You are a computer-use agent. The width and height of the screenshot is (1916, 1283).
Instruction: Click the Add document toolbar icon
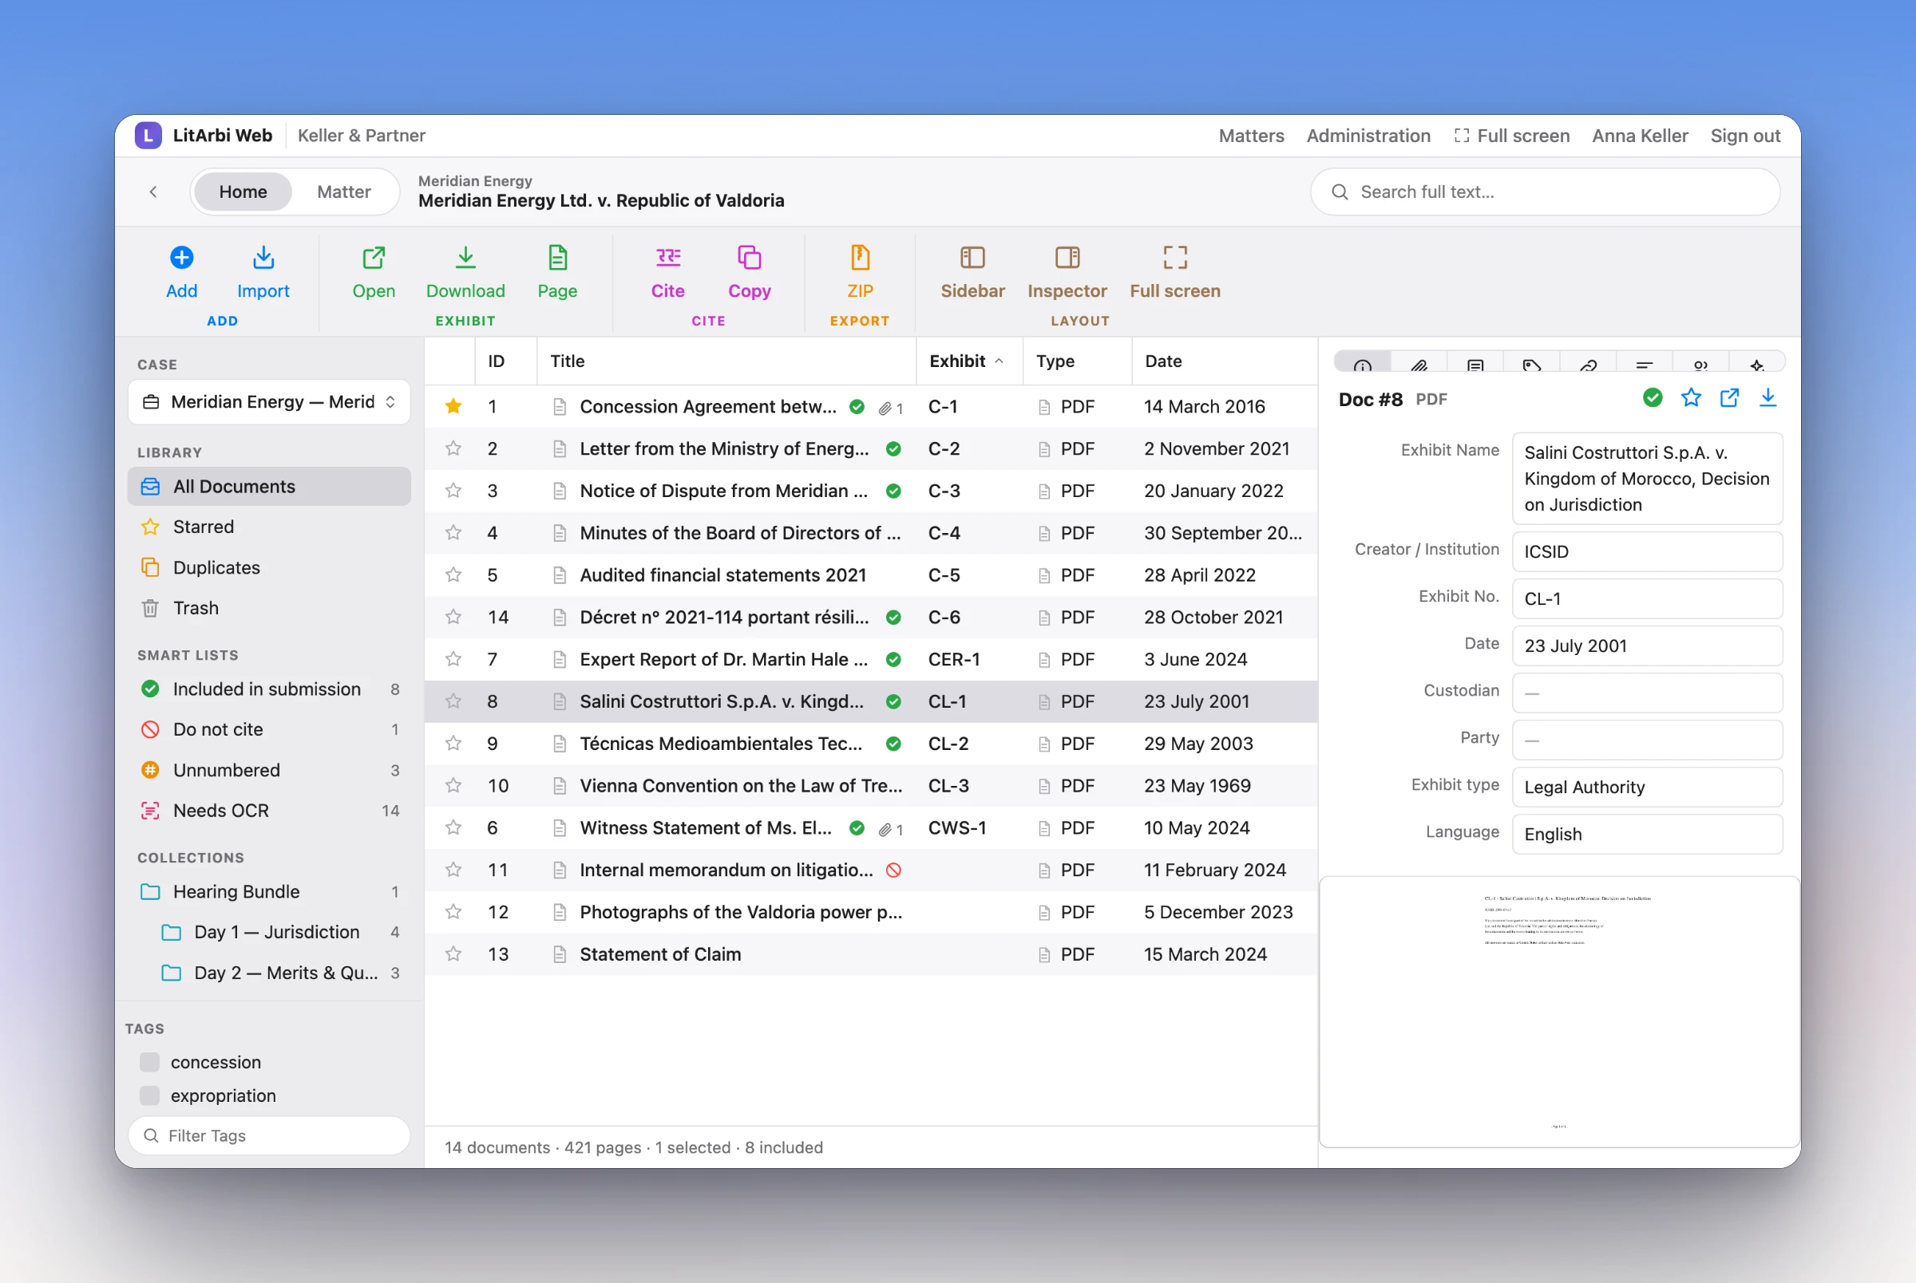(x=182, y=259)
